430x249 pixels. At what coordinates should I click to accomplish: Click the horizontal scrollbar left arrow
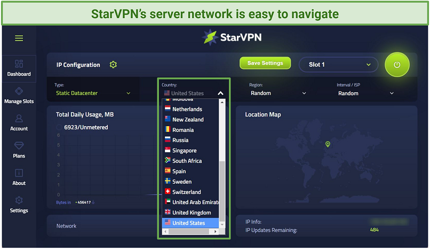pyautogui.click(x=165, y=232)
